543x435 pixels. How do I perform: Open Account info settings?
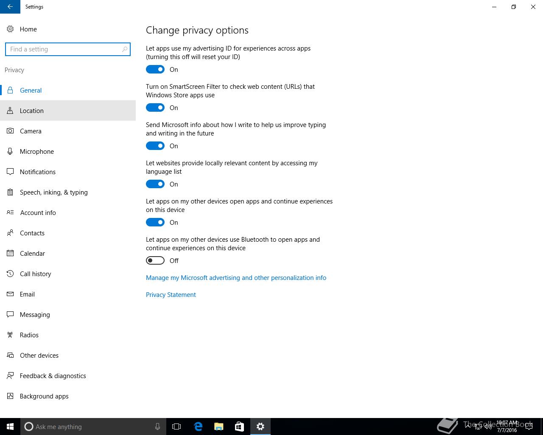tap(68, 212)
